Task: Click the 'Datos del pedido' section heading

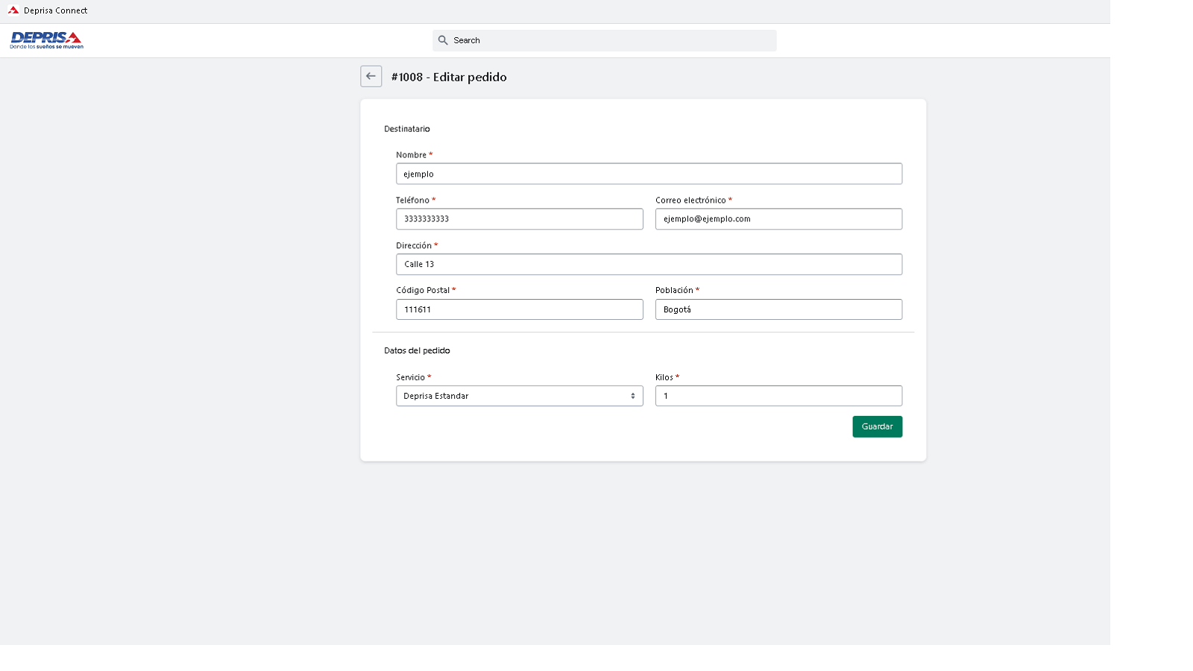Action: [417, 350]
